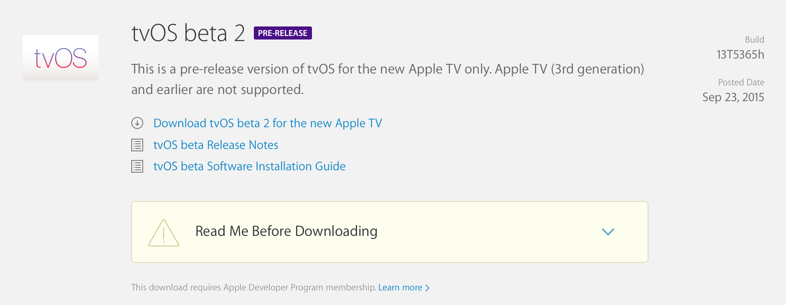Click the purple PRE-RELEASE badge
The image size is (786, 305).
[282, 33]
